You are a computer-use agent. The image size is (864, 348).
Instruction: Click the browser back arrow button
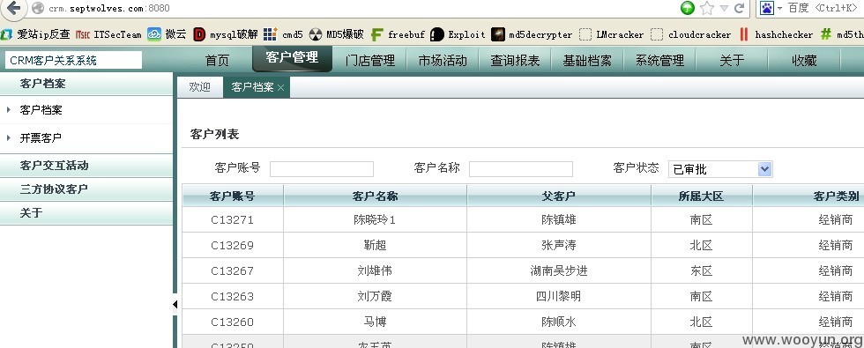pos(13,8)
